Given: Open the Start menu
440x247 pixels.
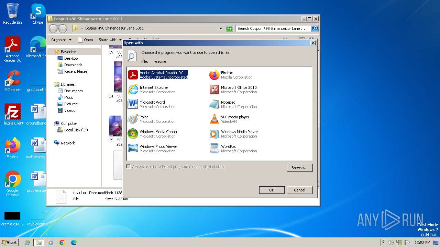Looking at the screenshot, I should [x=9, y=242].
